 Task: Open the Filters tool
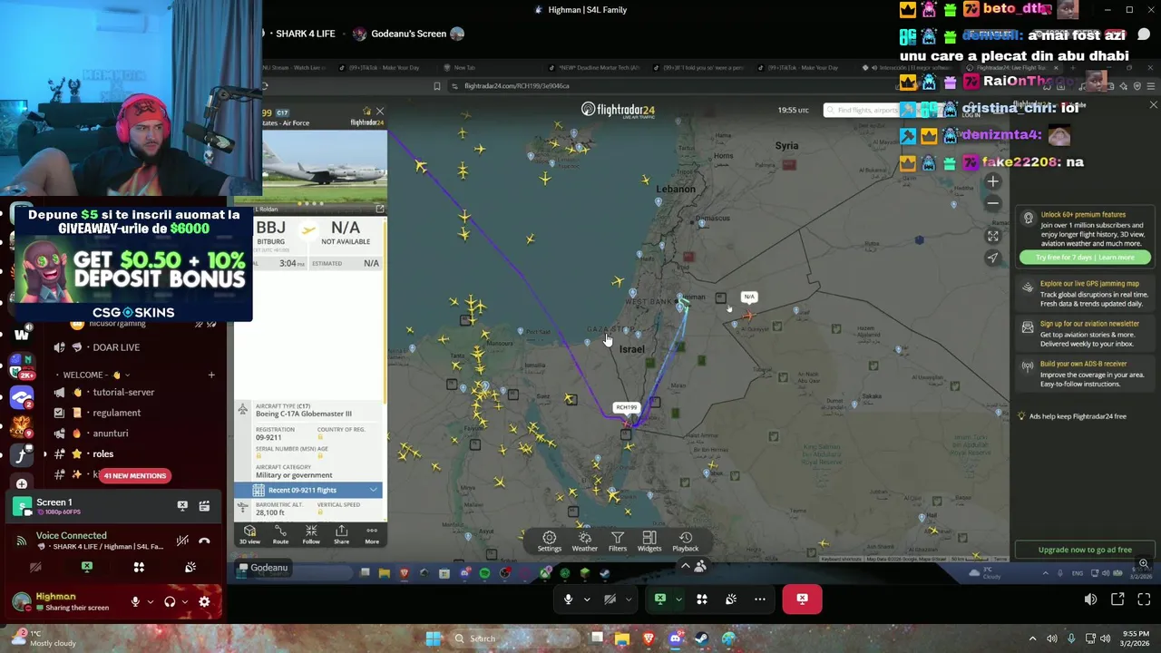[617, 541]
